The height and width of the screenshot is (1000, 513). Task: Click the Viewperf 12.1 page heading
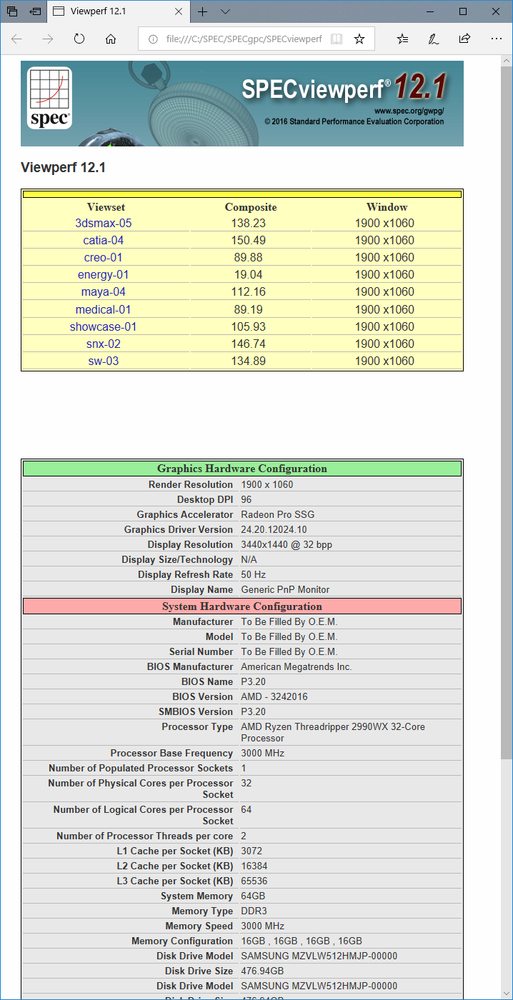(64, 168)
